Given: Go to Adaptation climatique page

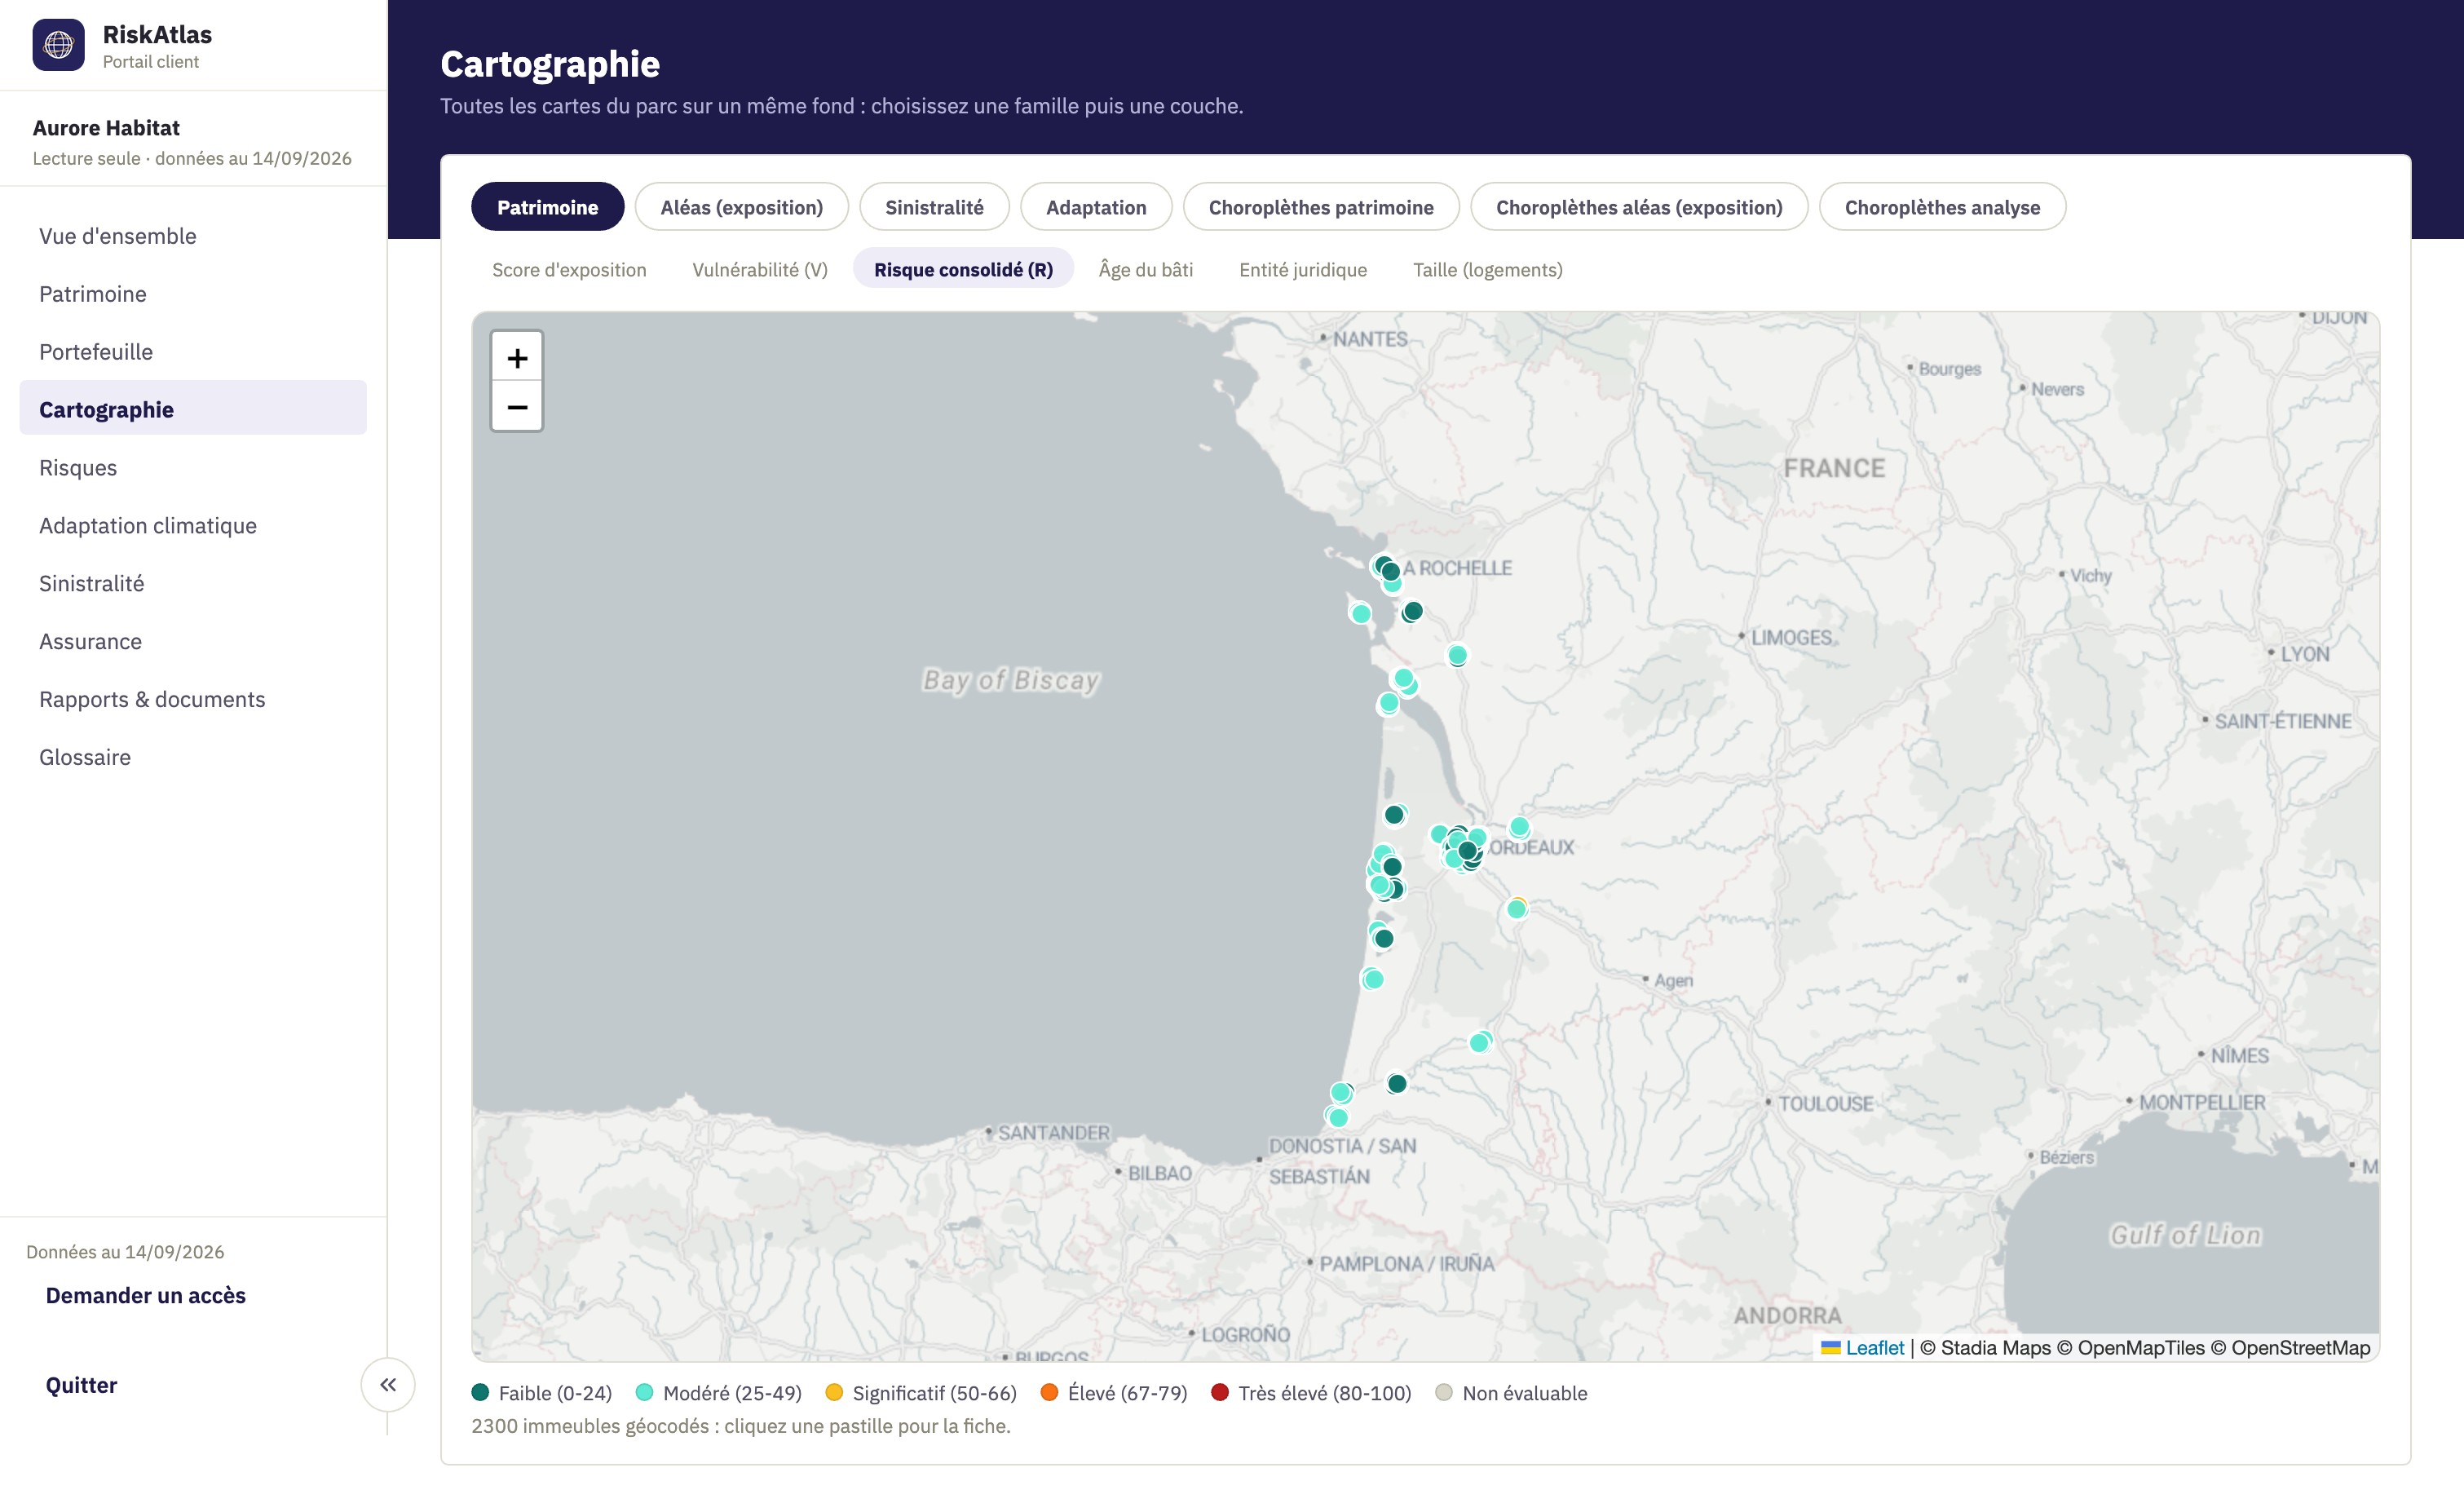Looking at the screenshot, I should (193, 526).
